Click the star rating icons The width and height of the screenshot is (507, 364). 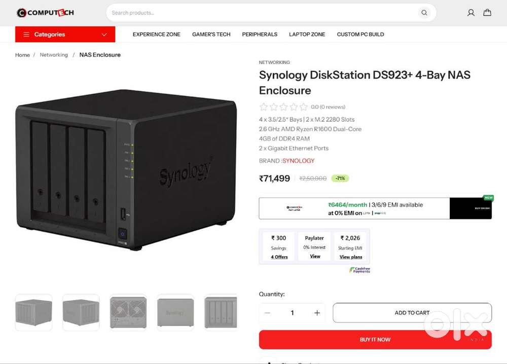tap(283, 106)
